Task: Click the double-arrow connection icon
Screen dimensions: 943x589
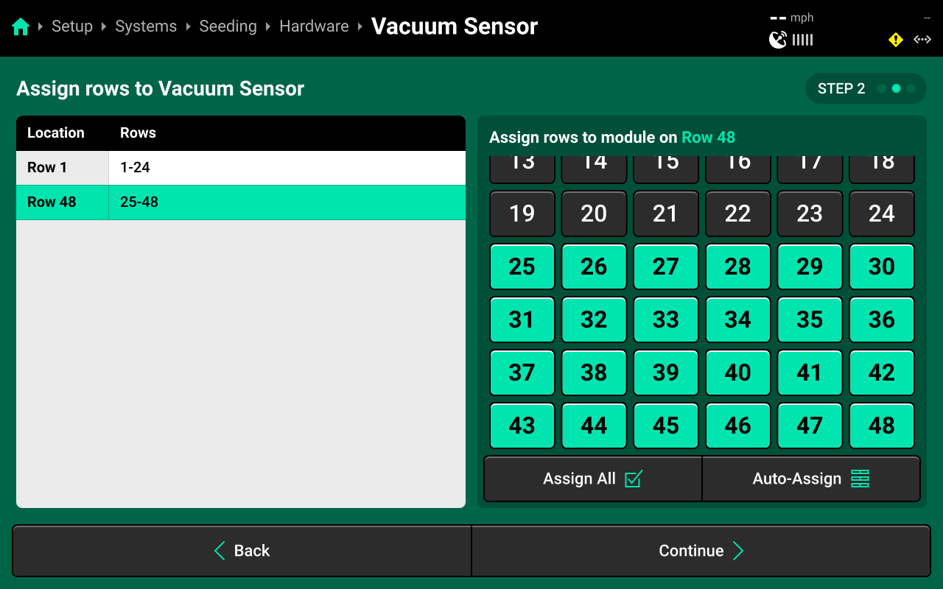Action: point(922,40)
